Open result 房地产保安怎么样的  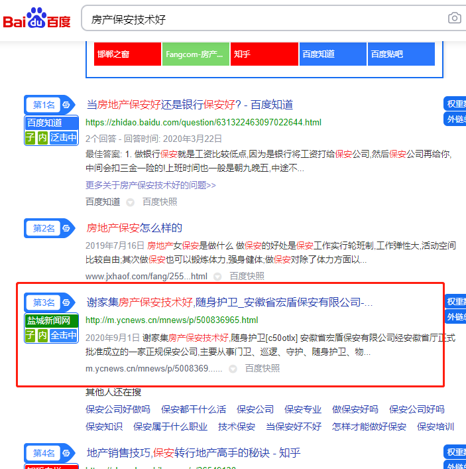(134, 228)
